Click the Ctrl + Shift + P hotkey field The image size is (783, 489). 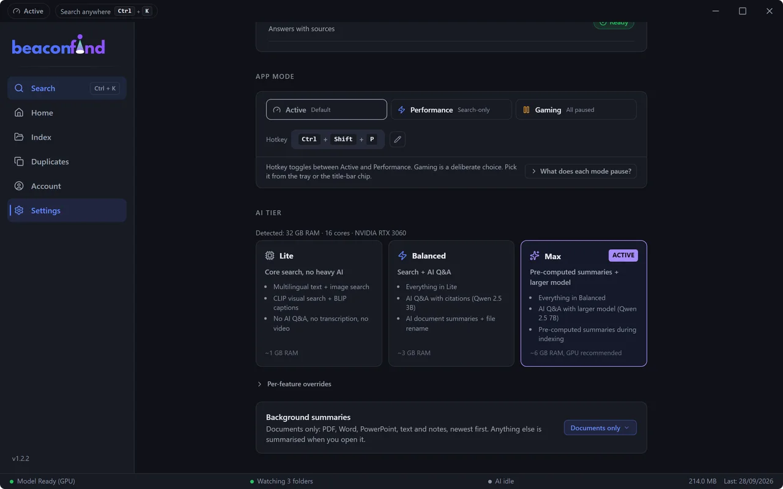tap(338, 139)
